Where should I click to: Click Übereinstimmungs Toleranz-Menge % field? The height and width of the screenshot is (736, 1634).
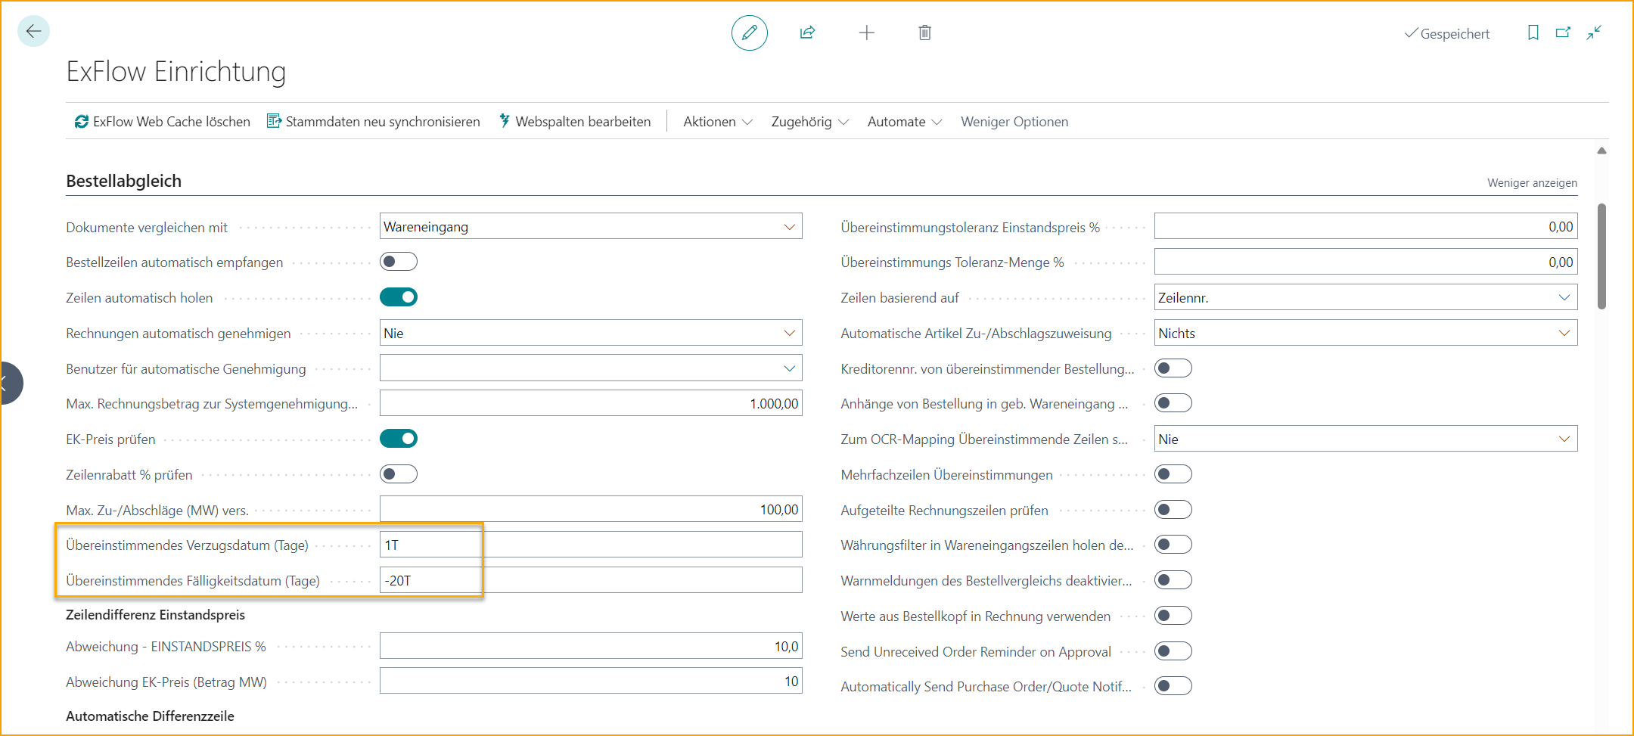coord(1365,262)
